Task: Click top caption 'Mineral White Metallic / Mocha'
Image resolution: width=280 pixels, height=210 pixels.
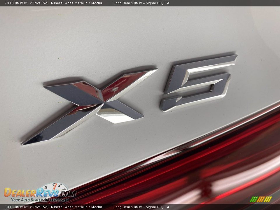Action: pos(77,3)
